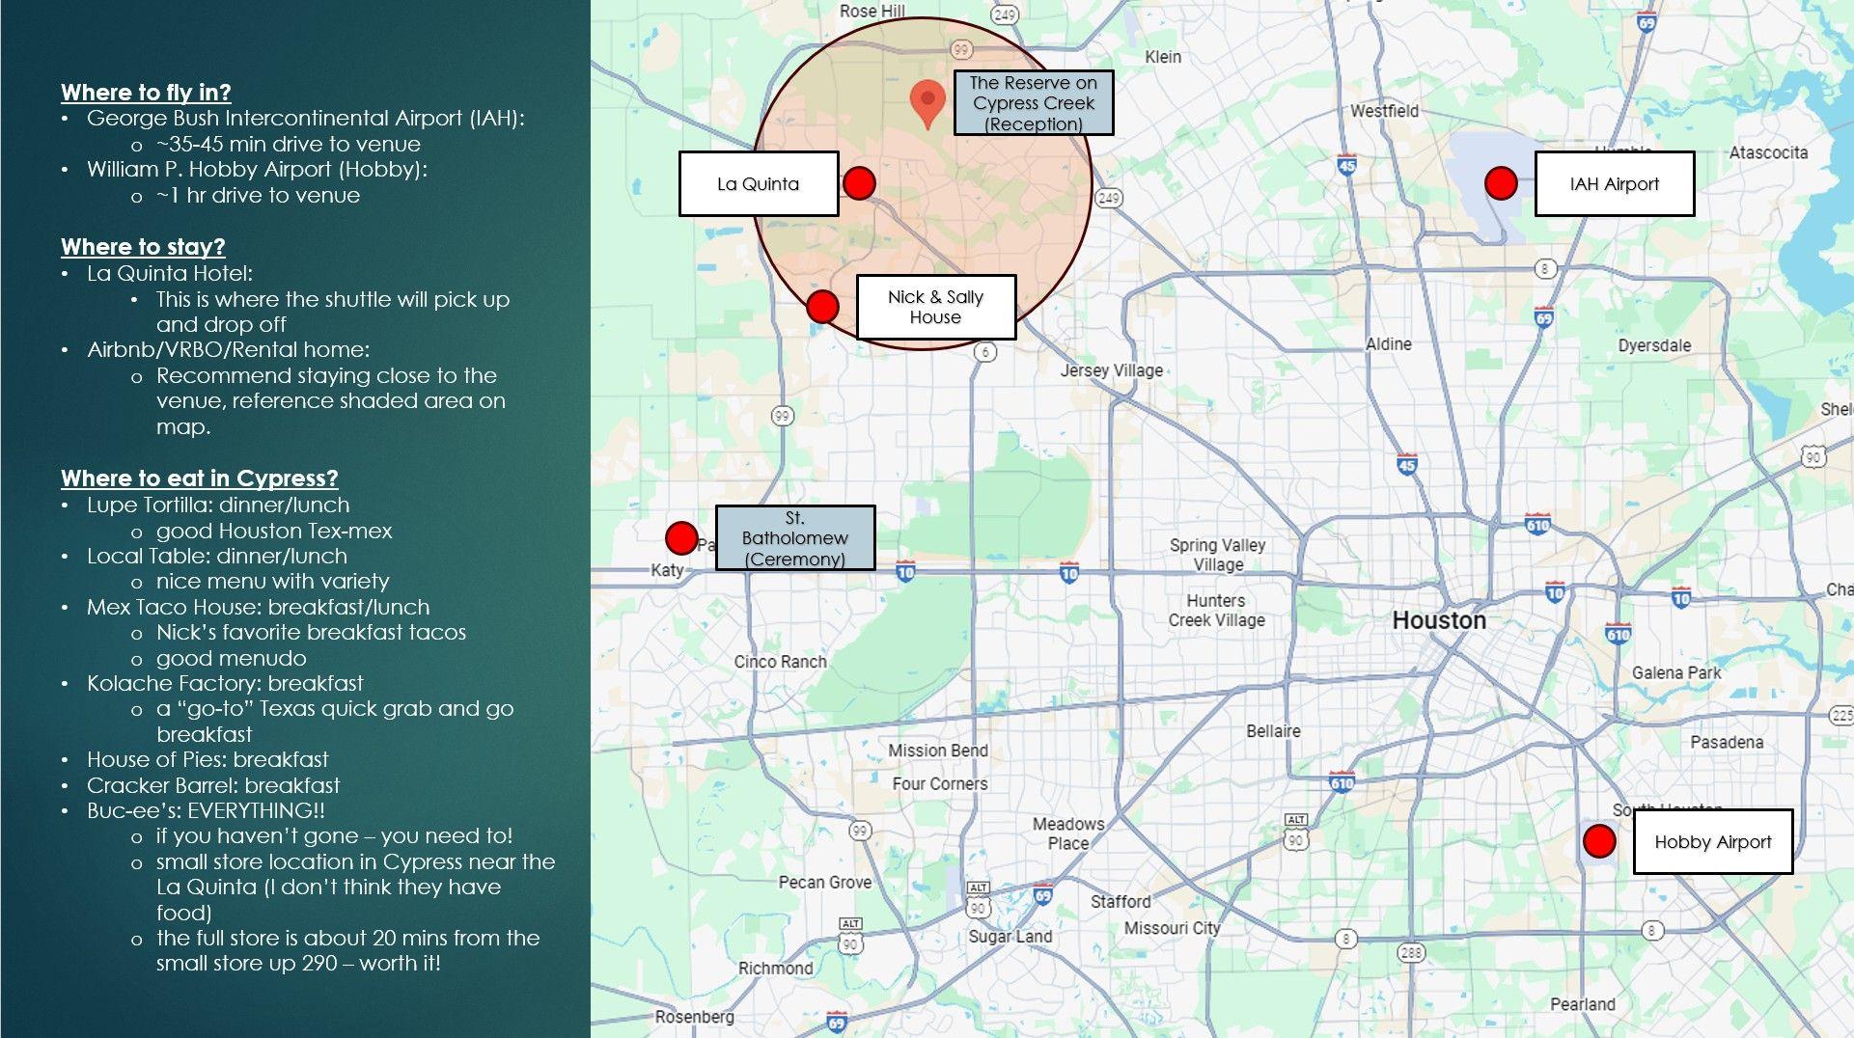Click the Houston city label on map
Image resolution: width=1854 pixels, height=1038 pixels.
(1438, 620)
